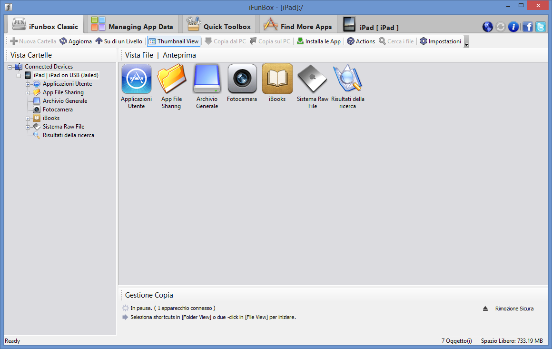This screenshot has height=349, width=552.
Task: Open Impostazioni settings in the toolbar
Action: (x=440, y=41)
